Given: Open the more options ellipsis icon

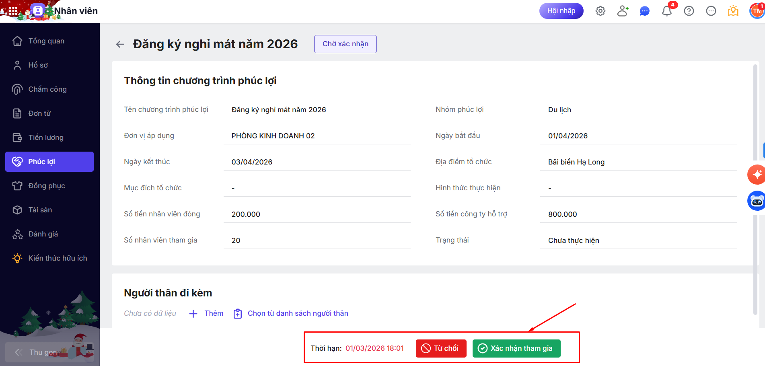Looking at the screenshot, I should point(711,11).
